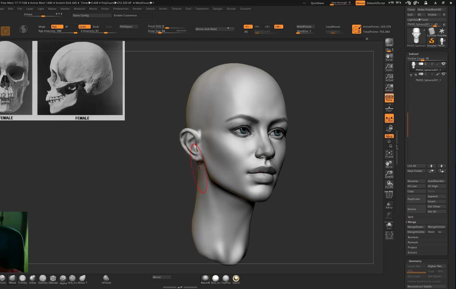Open the Preferences menu
The width and height of the screenshot is (456, 289).
121,9
